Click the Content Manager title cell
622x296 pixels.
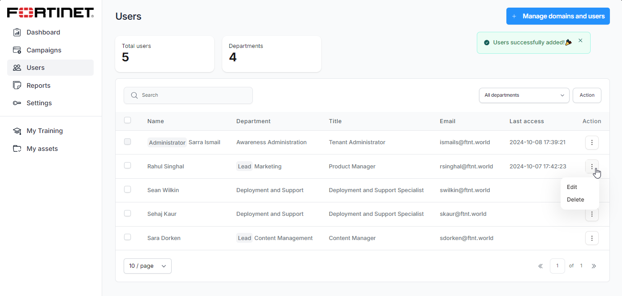[x=352, y=238]
